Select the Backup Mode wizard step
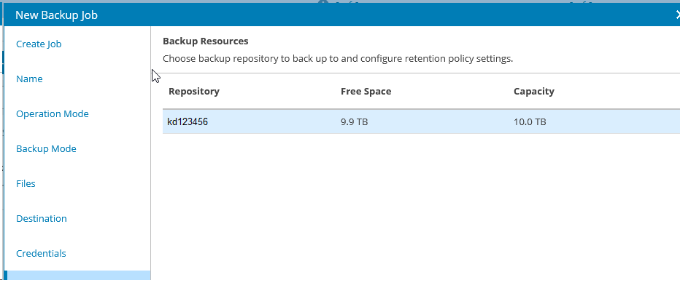The width and height of the screenshot is (680, 296). click(46, 149)
